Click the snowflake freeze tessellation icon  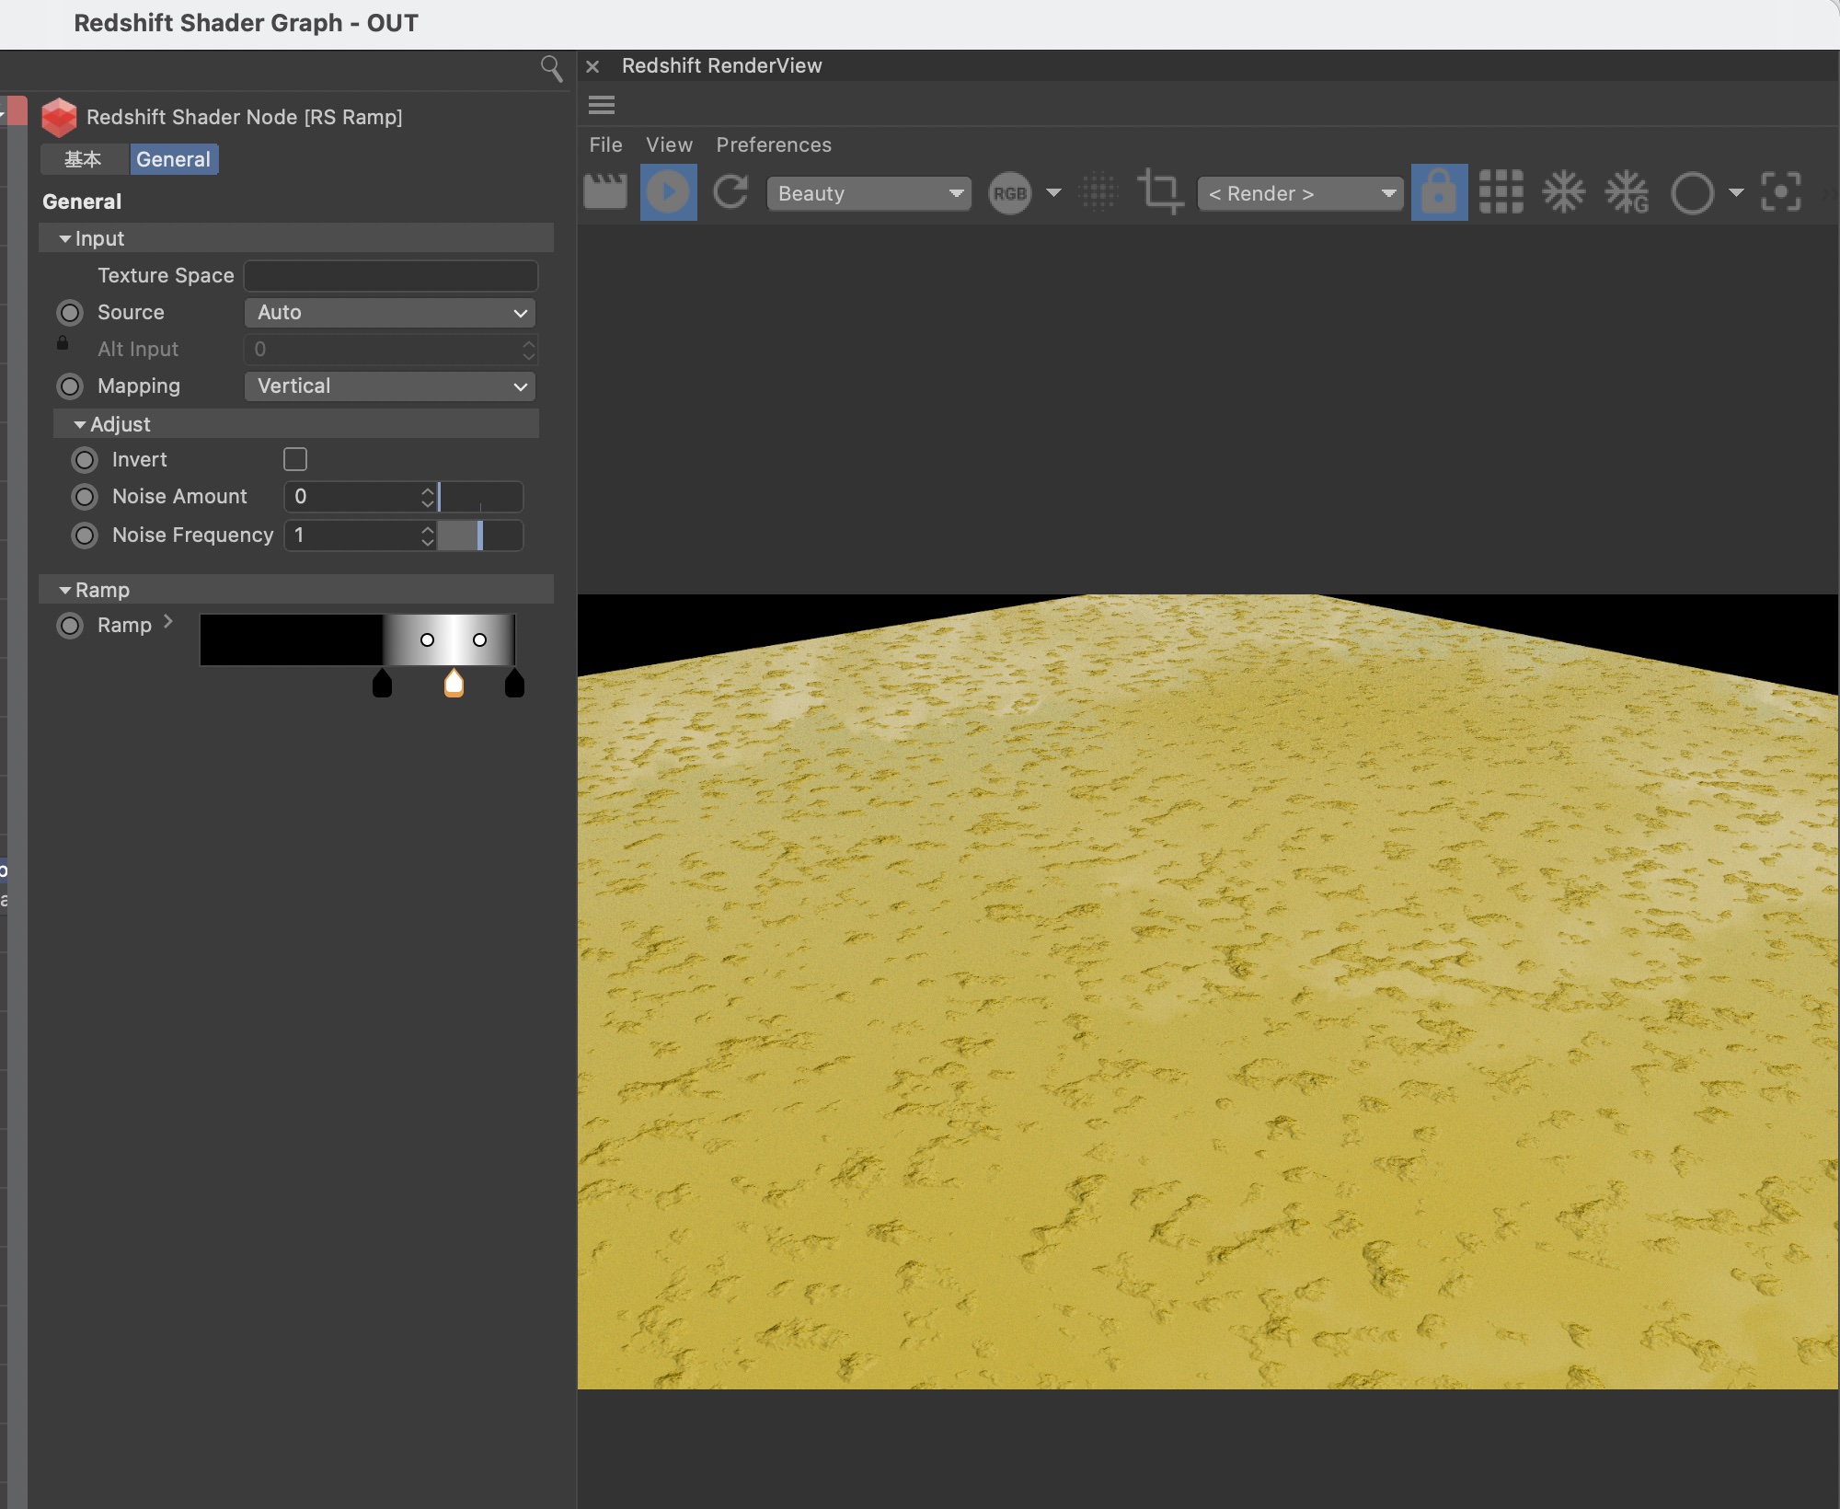(x=1563, y=192)
